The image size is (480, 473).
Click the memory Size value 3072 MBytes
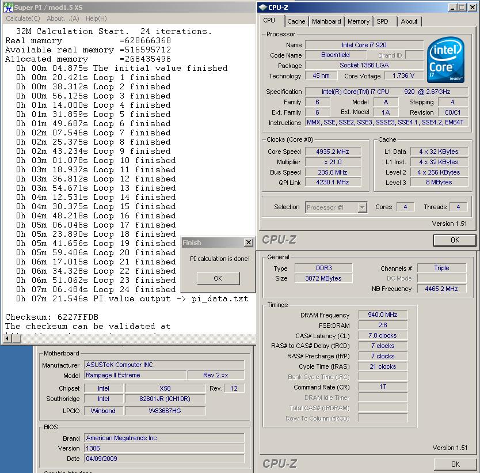(323, 278)
